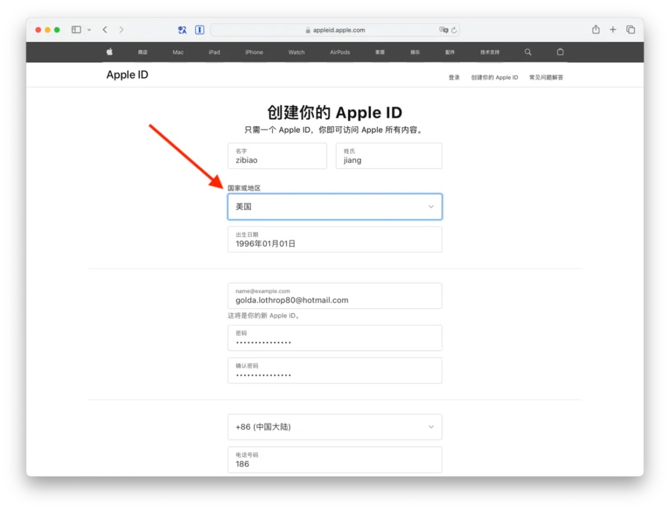
Task: Open 常见问题解答
Action: 548,77
